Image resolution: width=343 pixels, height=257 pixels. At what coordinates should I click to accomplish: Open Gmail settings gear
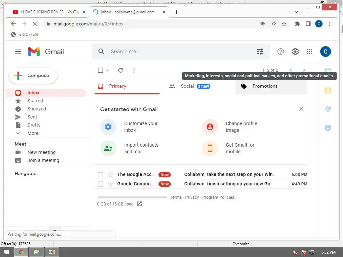click(295, 52)
